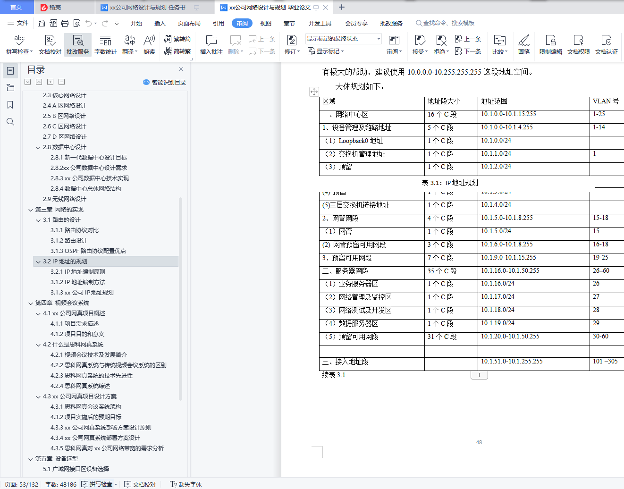Run 拼写检查 from the review ribbon
Image resolution: width=624 pixels, height=489 pixels.
click(19, 45)
